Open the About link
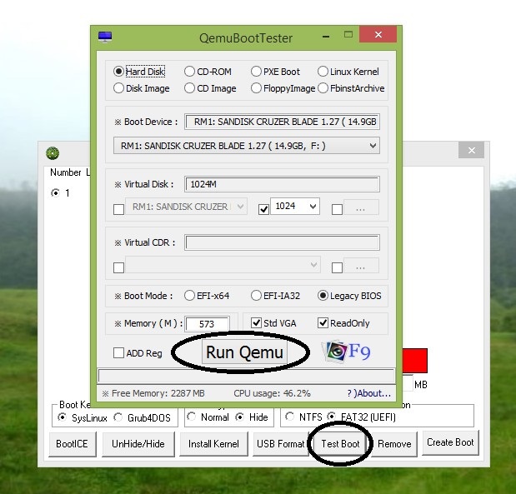Screen dimensions: 516x494 369,393
